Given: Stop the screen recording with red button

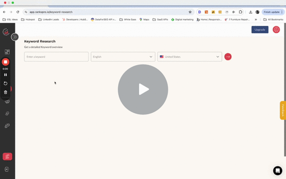Looking at the screenshot, I should [5, 62].
